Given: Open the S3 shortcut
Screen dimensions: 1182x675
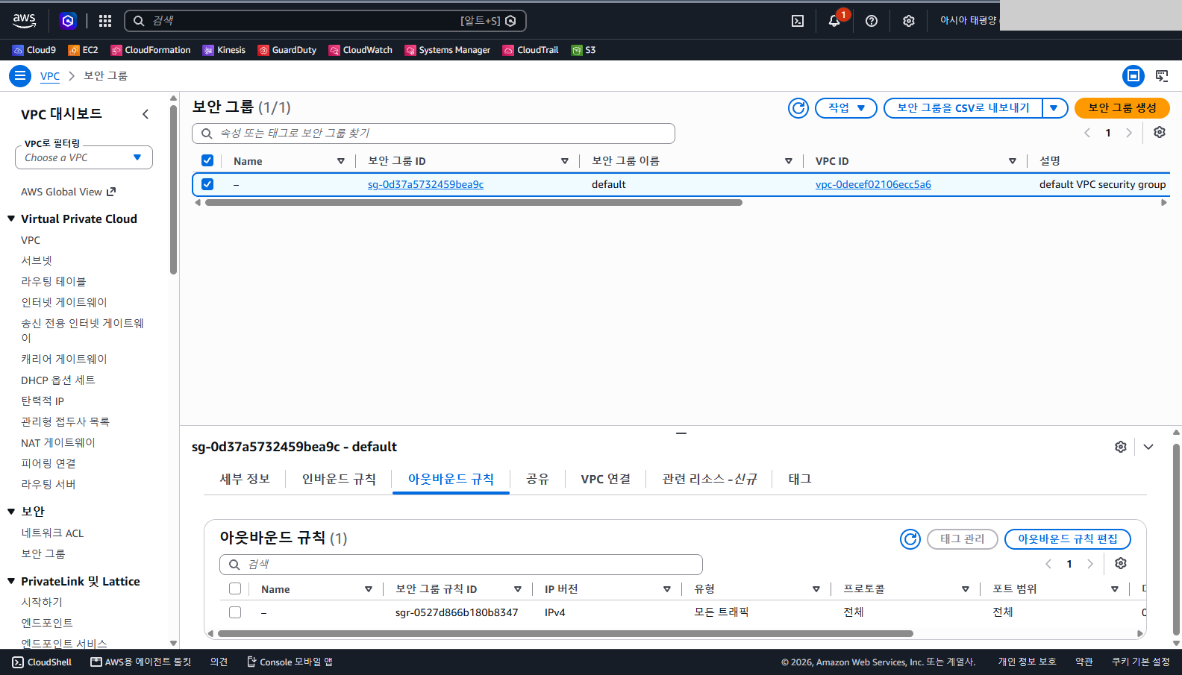Looking at the screenshot, I should click(584, 50).
